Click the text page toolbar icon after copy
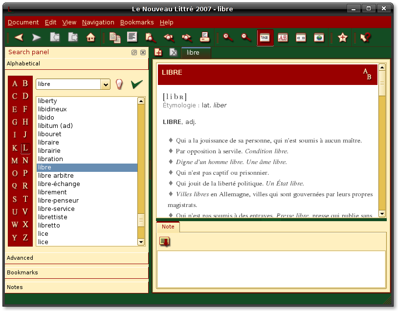The width and height of the screenshot is (398, 311). pyautogui.click(x=132, y=37)
